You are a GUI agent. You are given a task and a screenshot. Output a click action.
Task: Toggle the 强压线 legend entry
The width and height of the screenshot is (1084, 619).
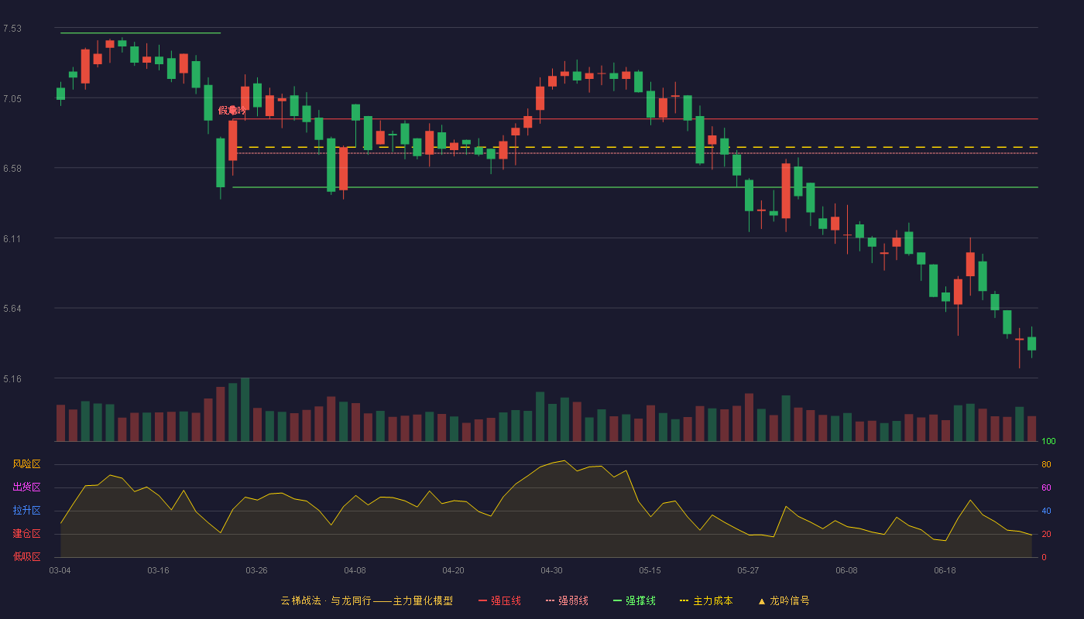pos(499,600)
